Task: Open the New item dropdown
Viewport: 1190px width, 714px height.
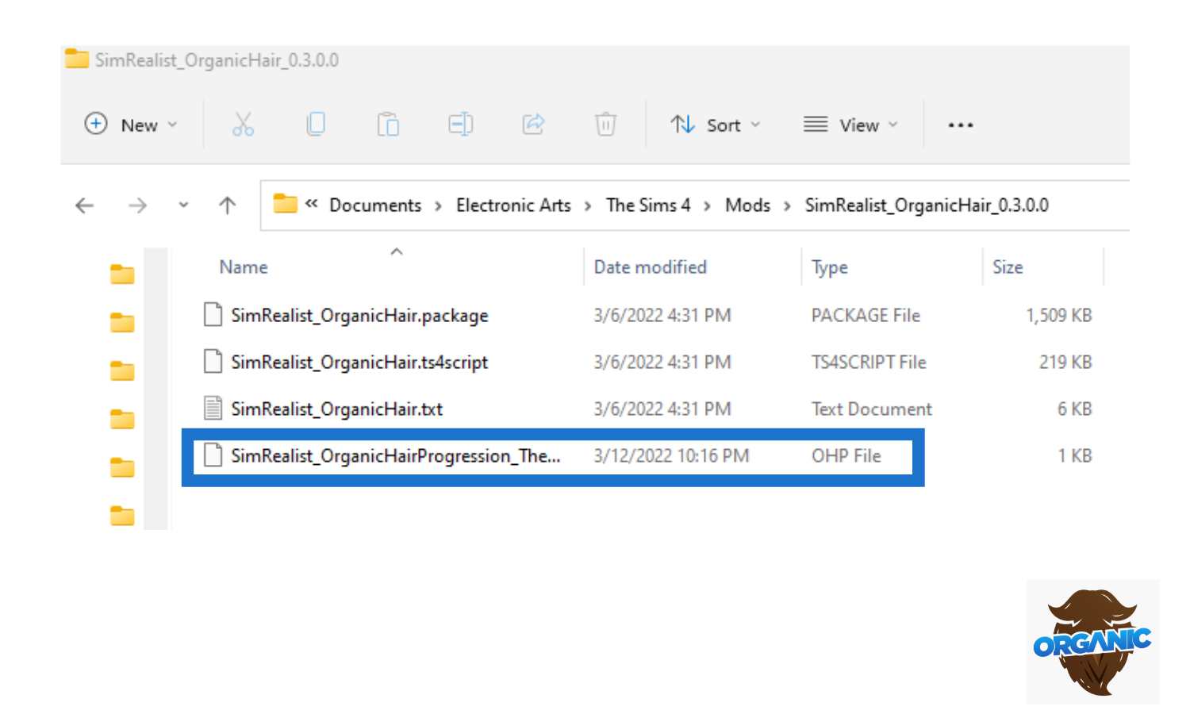Action: click(x=130, y=125)
